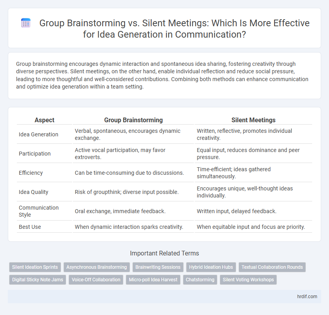Screen dimensions: 329x315
Task: Select the Hybrid Ideation Hubs tag
Action: [x=211, y=267]
